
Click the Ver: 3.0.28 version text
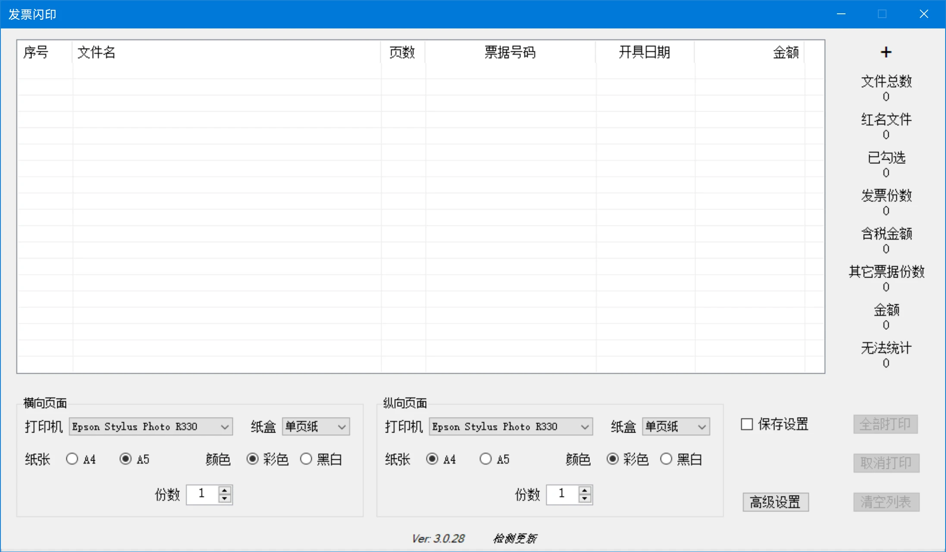pos(438,538)
